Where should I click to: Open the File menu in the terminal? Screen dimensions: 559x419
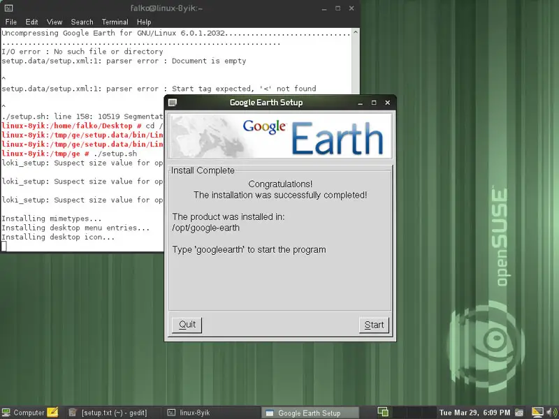coord(11,22)
